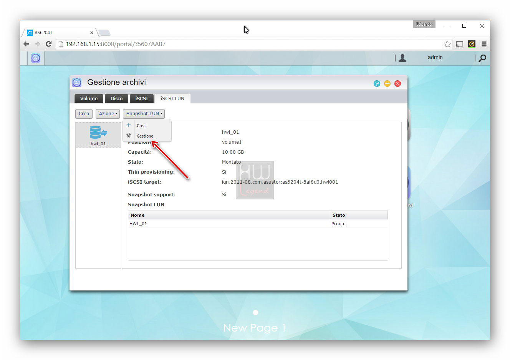Image resolution: width=510 pixels, height=360 pixels.
Task: Click the Montato status value
Action: [x=231, y=162]
